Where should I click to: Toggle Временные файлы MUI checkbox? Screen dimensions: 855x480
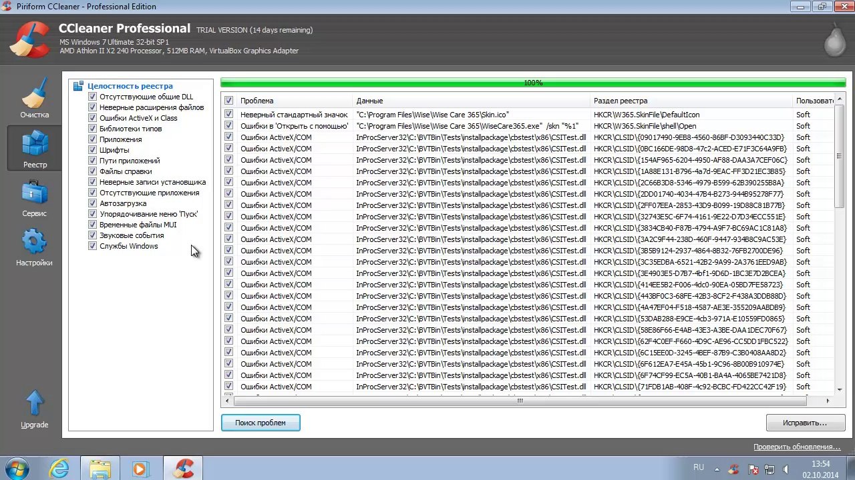[x=93, y=225]
